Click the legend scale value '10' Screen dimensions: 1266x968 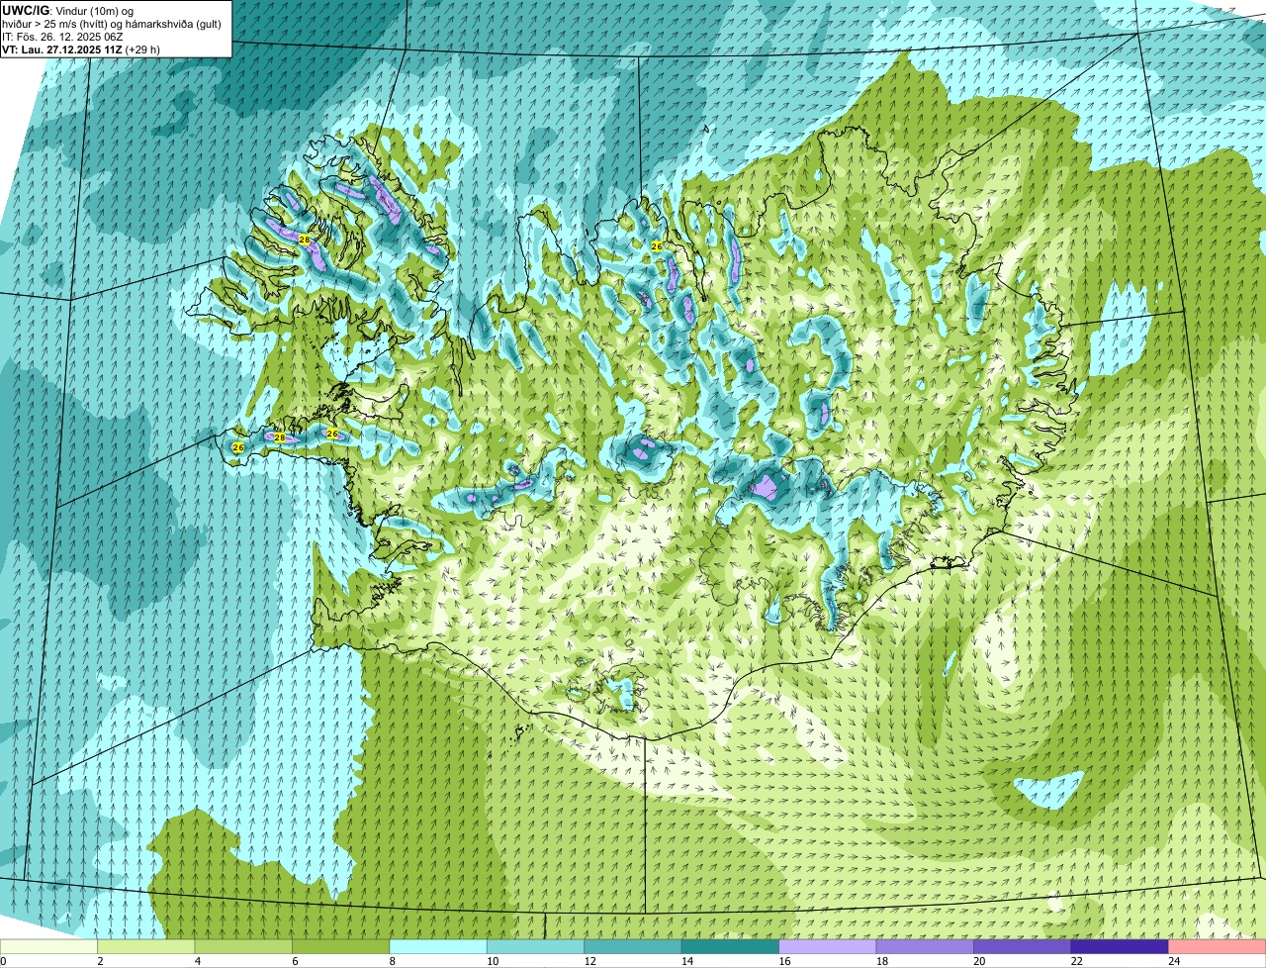coord(493,961)
